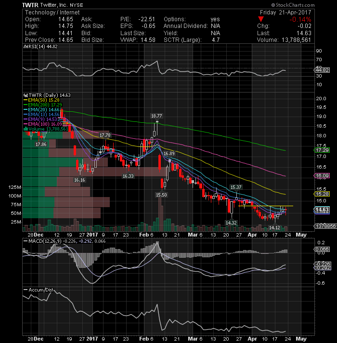Click the 17.86 price annotation
337x343 pixels.
coord(41,144)
